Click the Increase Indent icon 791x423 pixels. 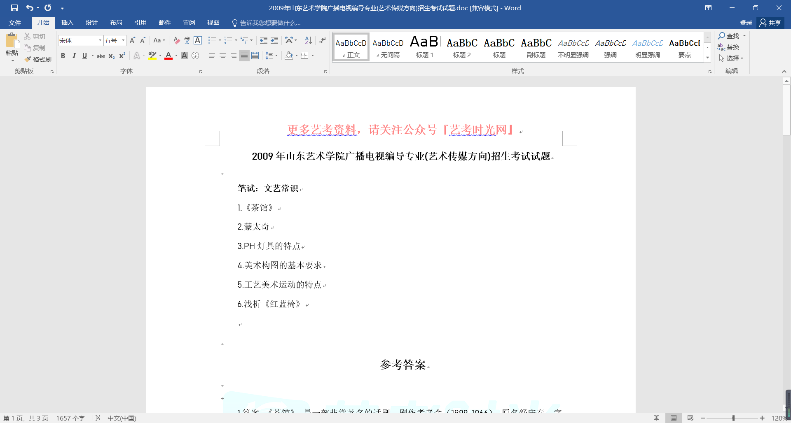[274, 40]
